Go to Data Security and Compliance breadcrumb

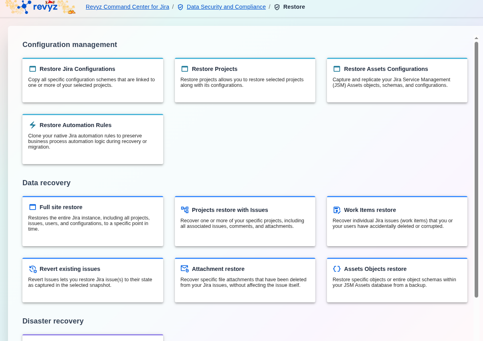(226, 7)
